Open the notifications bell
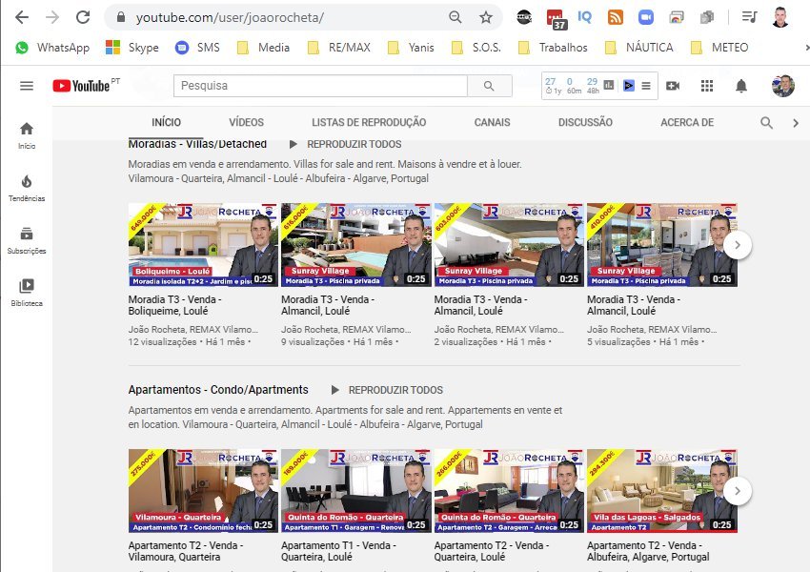The image size is (810, 572). pos(741,86)
